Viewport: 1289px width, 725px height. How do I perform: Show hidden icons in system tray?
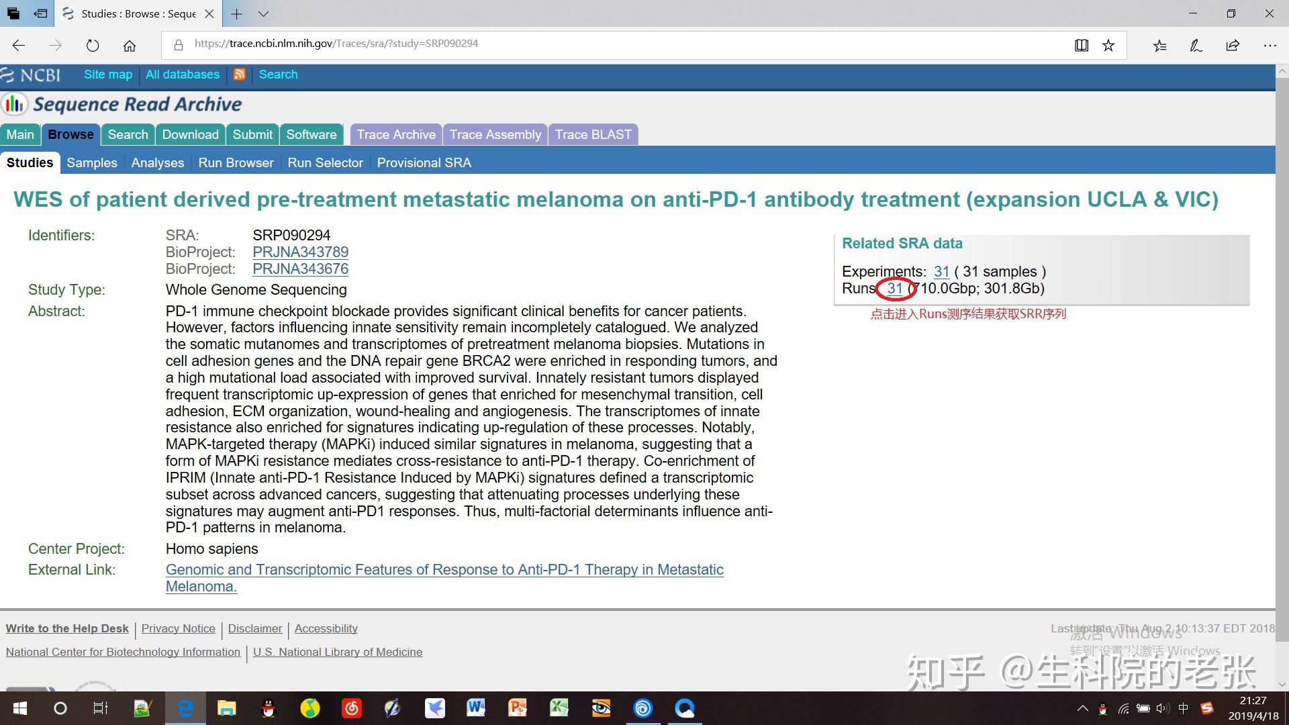coord(1083,708)
